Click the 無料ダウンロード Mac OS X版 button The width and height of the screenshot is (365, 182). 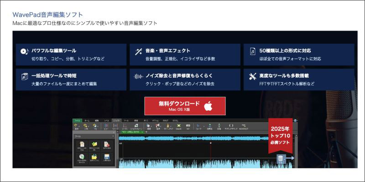click(185, 106)
